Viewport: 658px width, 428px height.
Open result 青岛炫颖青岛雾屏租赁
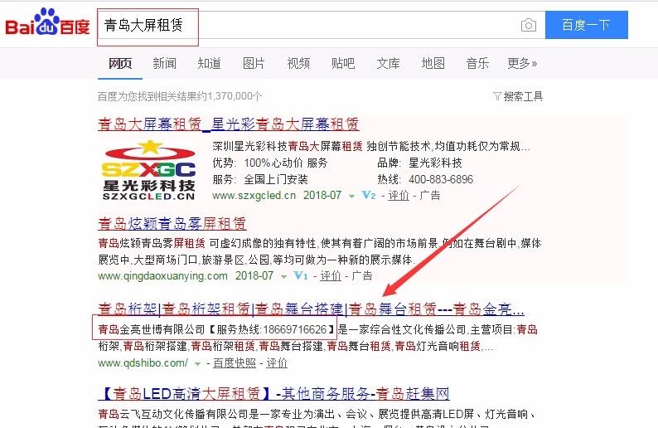tap(172, 223)
